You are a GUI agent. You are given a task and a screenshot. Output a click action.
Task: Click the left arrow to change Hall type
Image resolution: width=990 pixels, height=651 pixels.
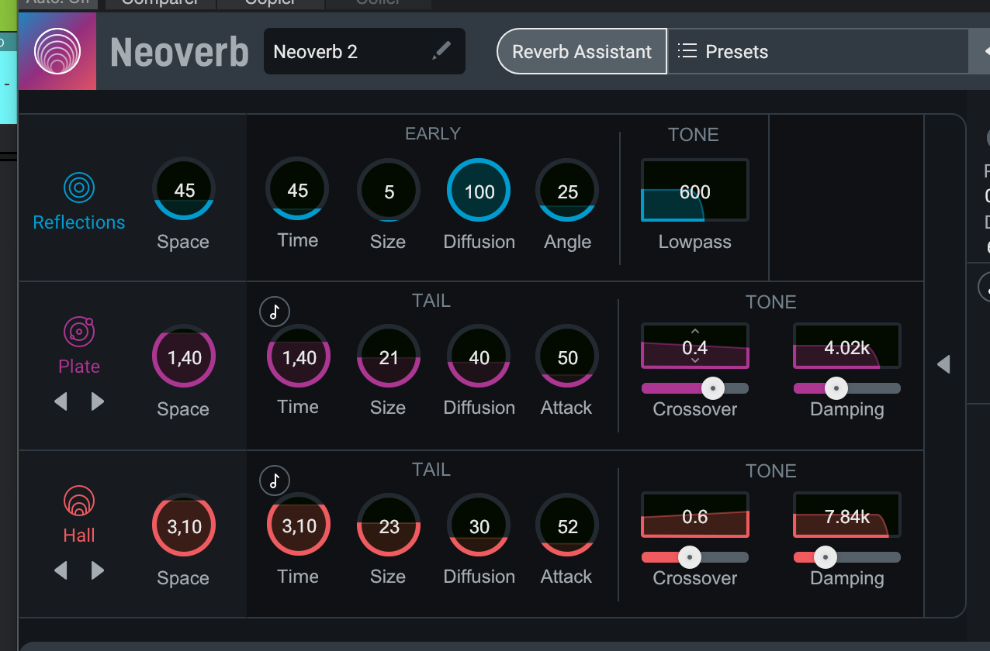(x=61, y=570)
